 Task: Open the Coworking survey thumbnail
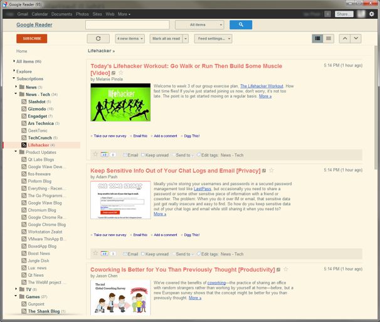pos(120,298)
